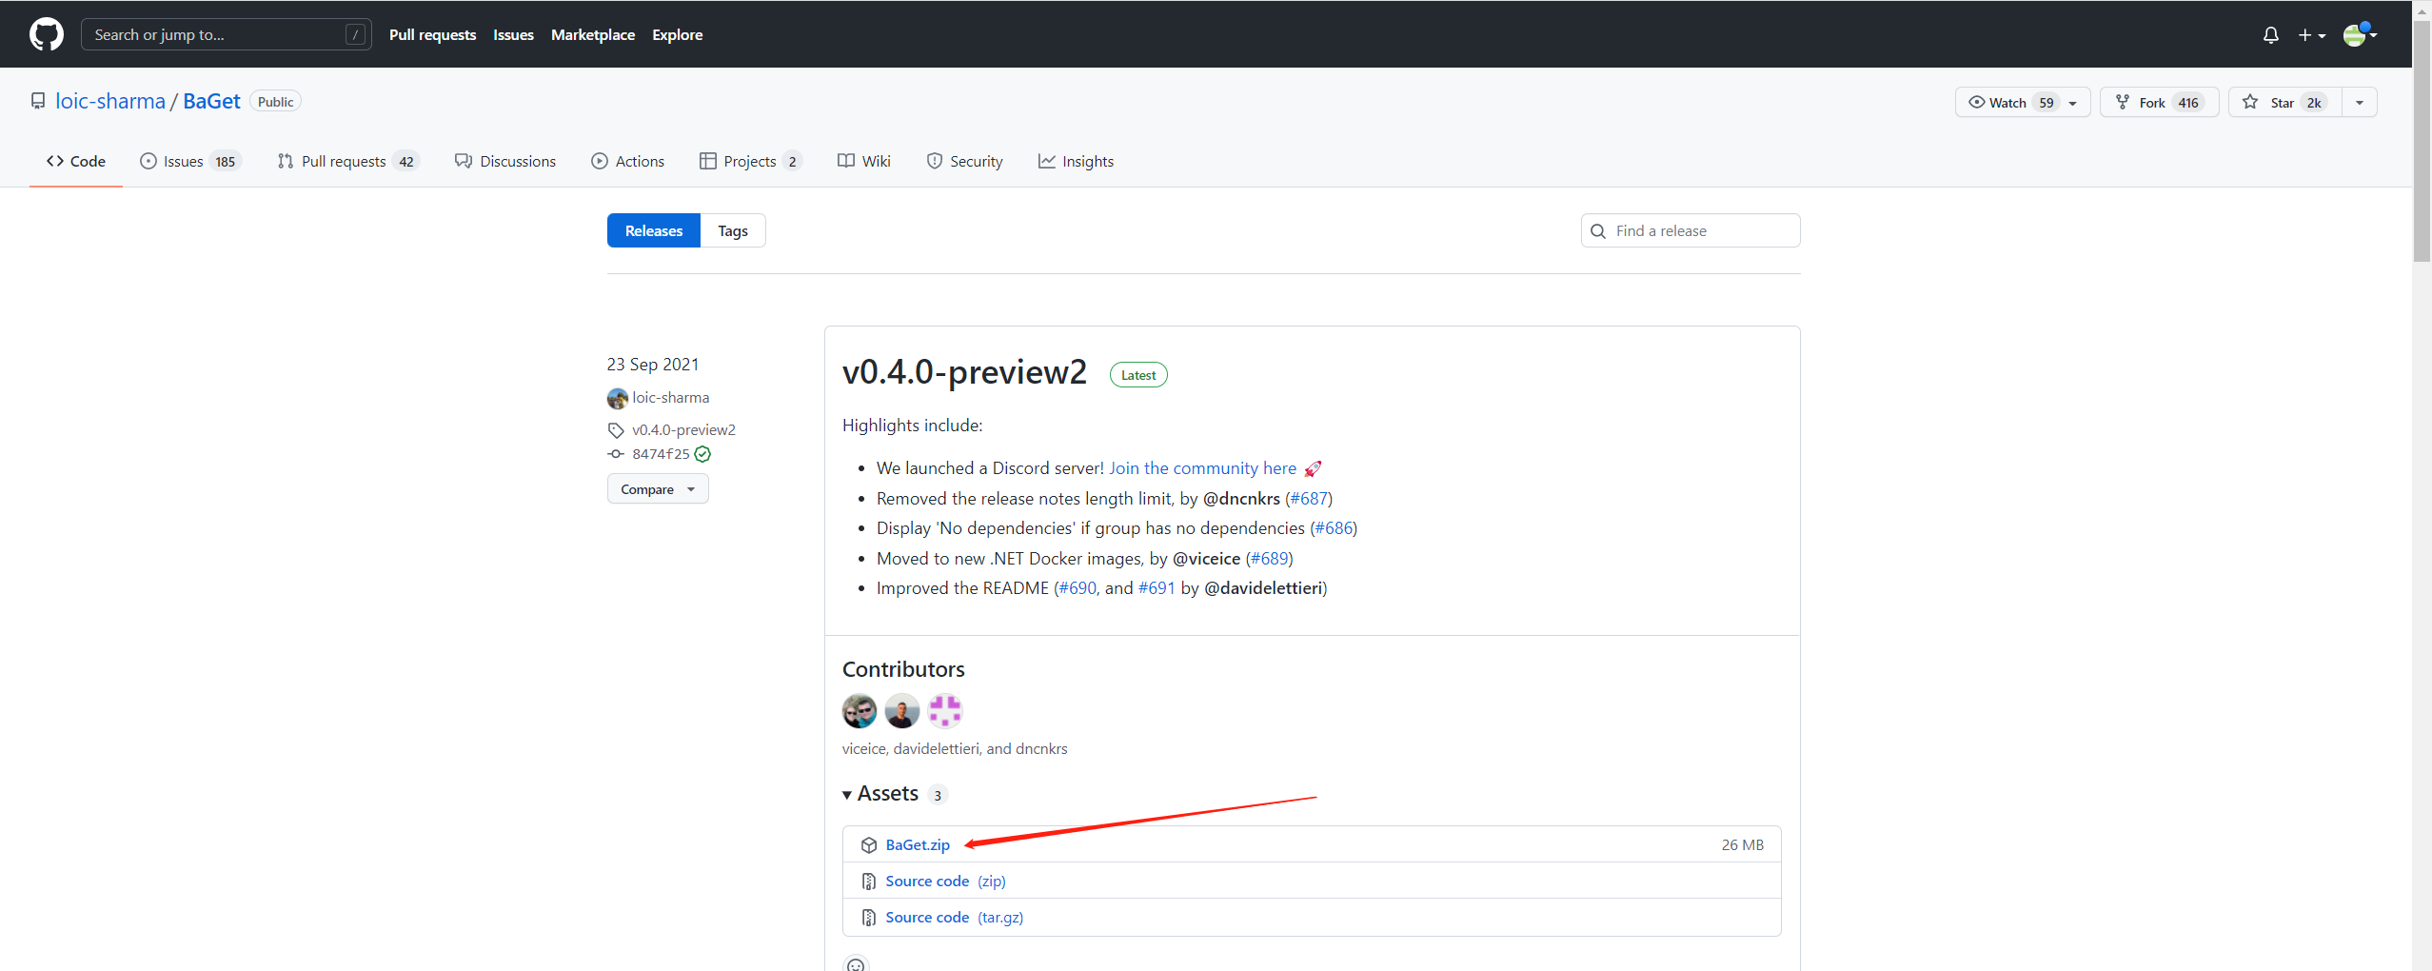The width and height of the screenshot is (2432, 971).
Task: Open pull request #691
Action: [x=1157, y=587]
